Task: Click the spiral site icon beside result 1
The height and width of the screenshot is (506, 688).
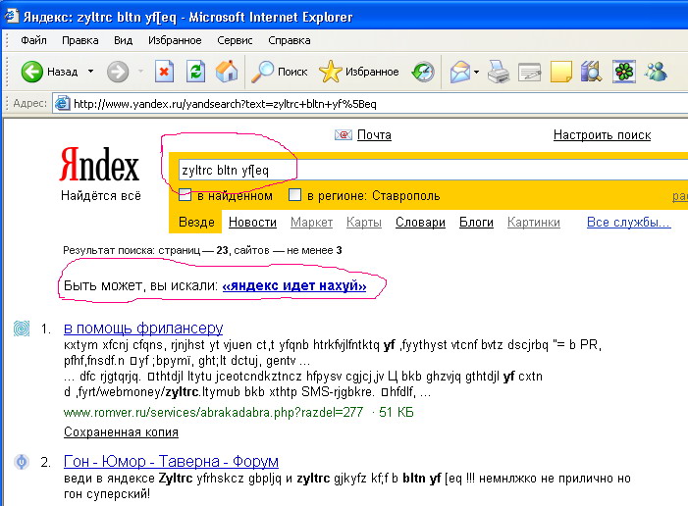Action: pos(22,328)
